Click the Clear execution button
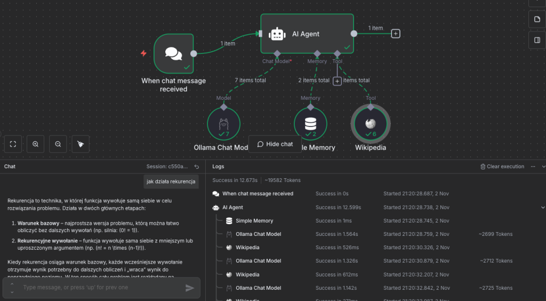The image size is (546, 301). (x=502, y=167)
